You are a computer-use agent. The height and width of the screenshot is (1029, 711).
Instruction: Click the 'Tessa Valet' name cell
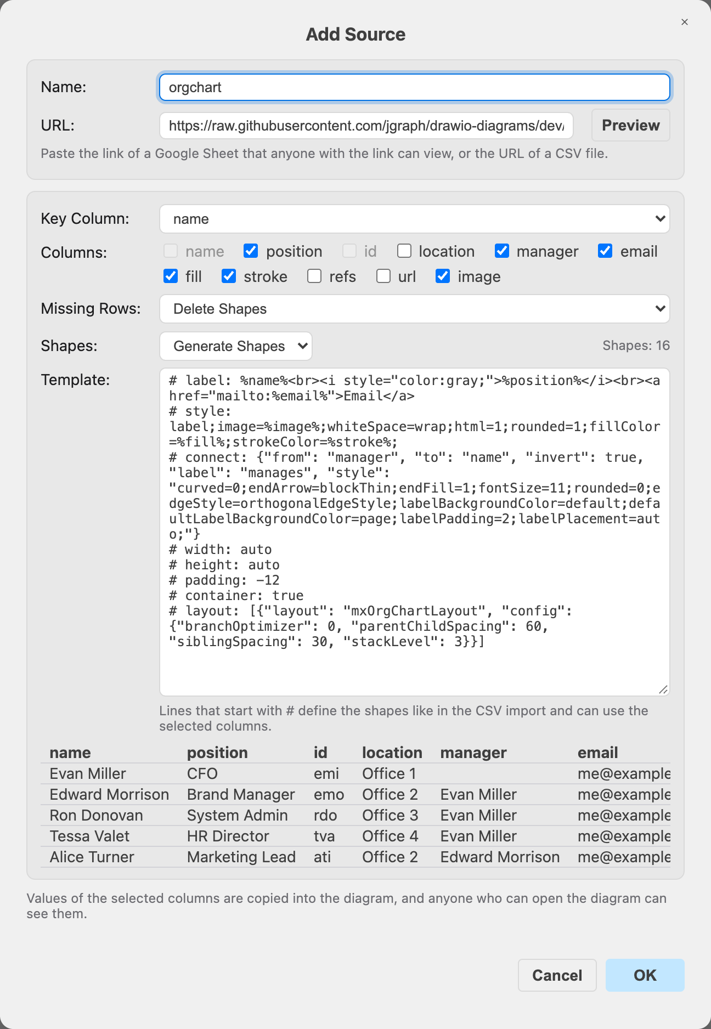coord(89,836)
